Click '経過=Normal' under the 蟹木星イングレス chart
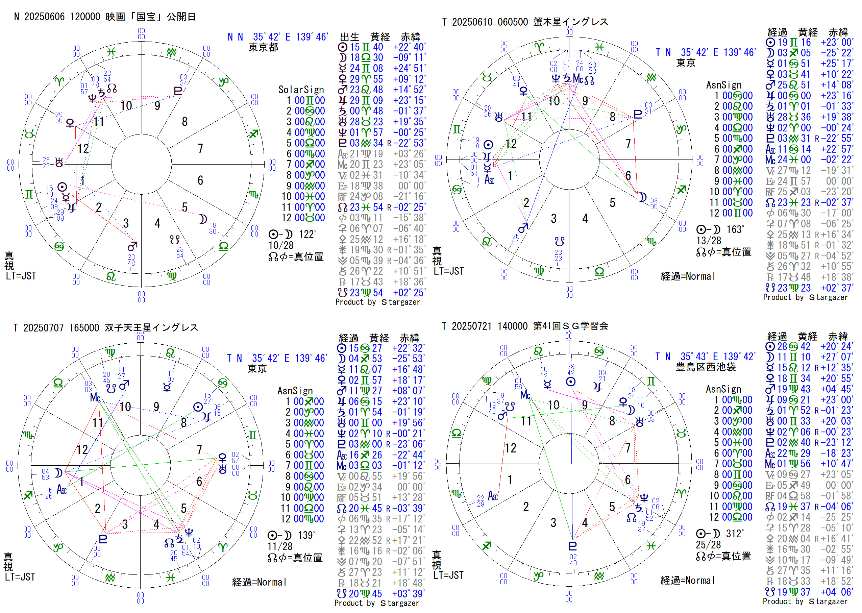The width and height of the screenshot is (862, 613). (687, 276)
